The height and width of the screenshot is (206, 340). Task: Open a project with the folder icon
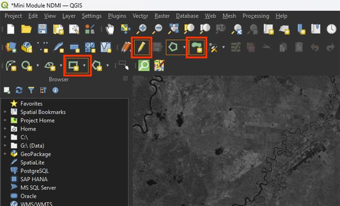point(26,29)
